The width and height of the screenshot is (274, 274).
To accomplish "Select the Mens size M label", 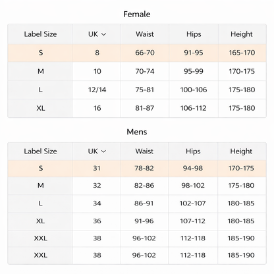I will (x=41, y=186).
